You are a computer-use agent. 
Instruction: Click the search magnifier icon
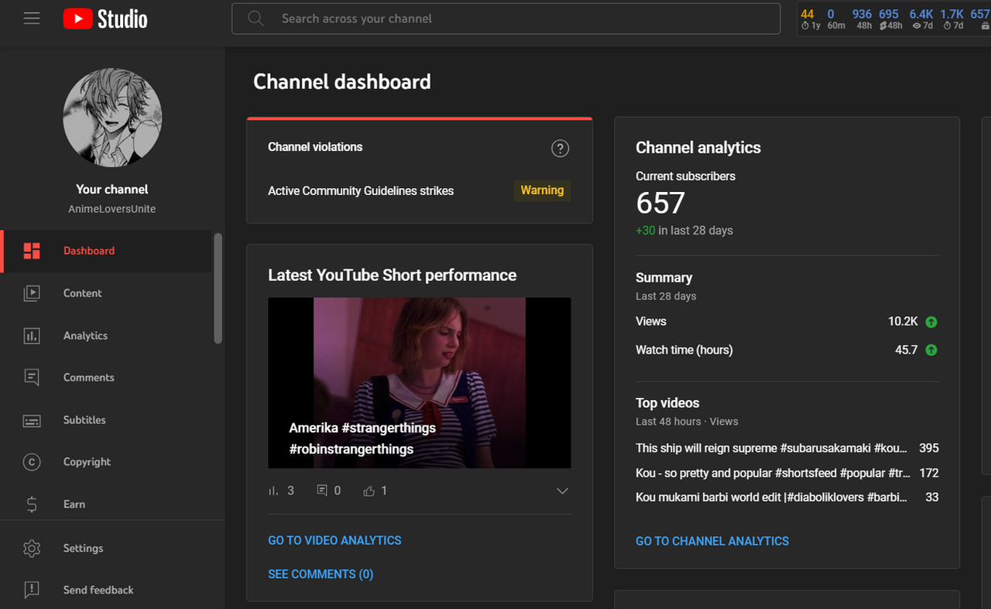(x=255, y=19)
